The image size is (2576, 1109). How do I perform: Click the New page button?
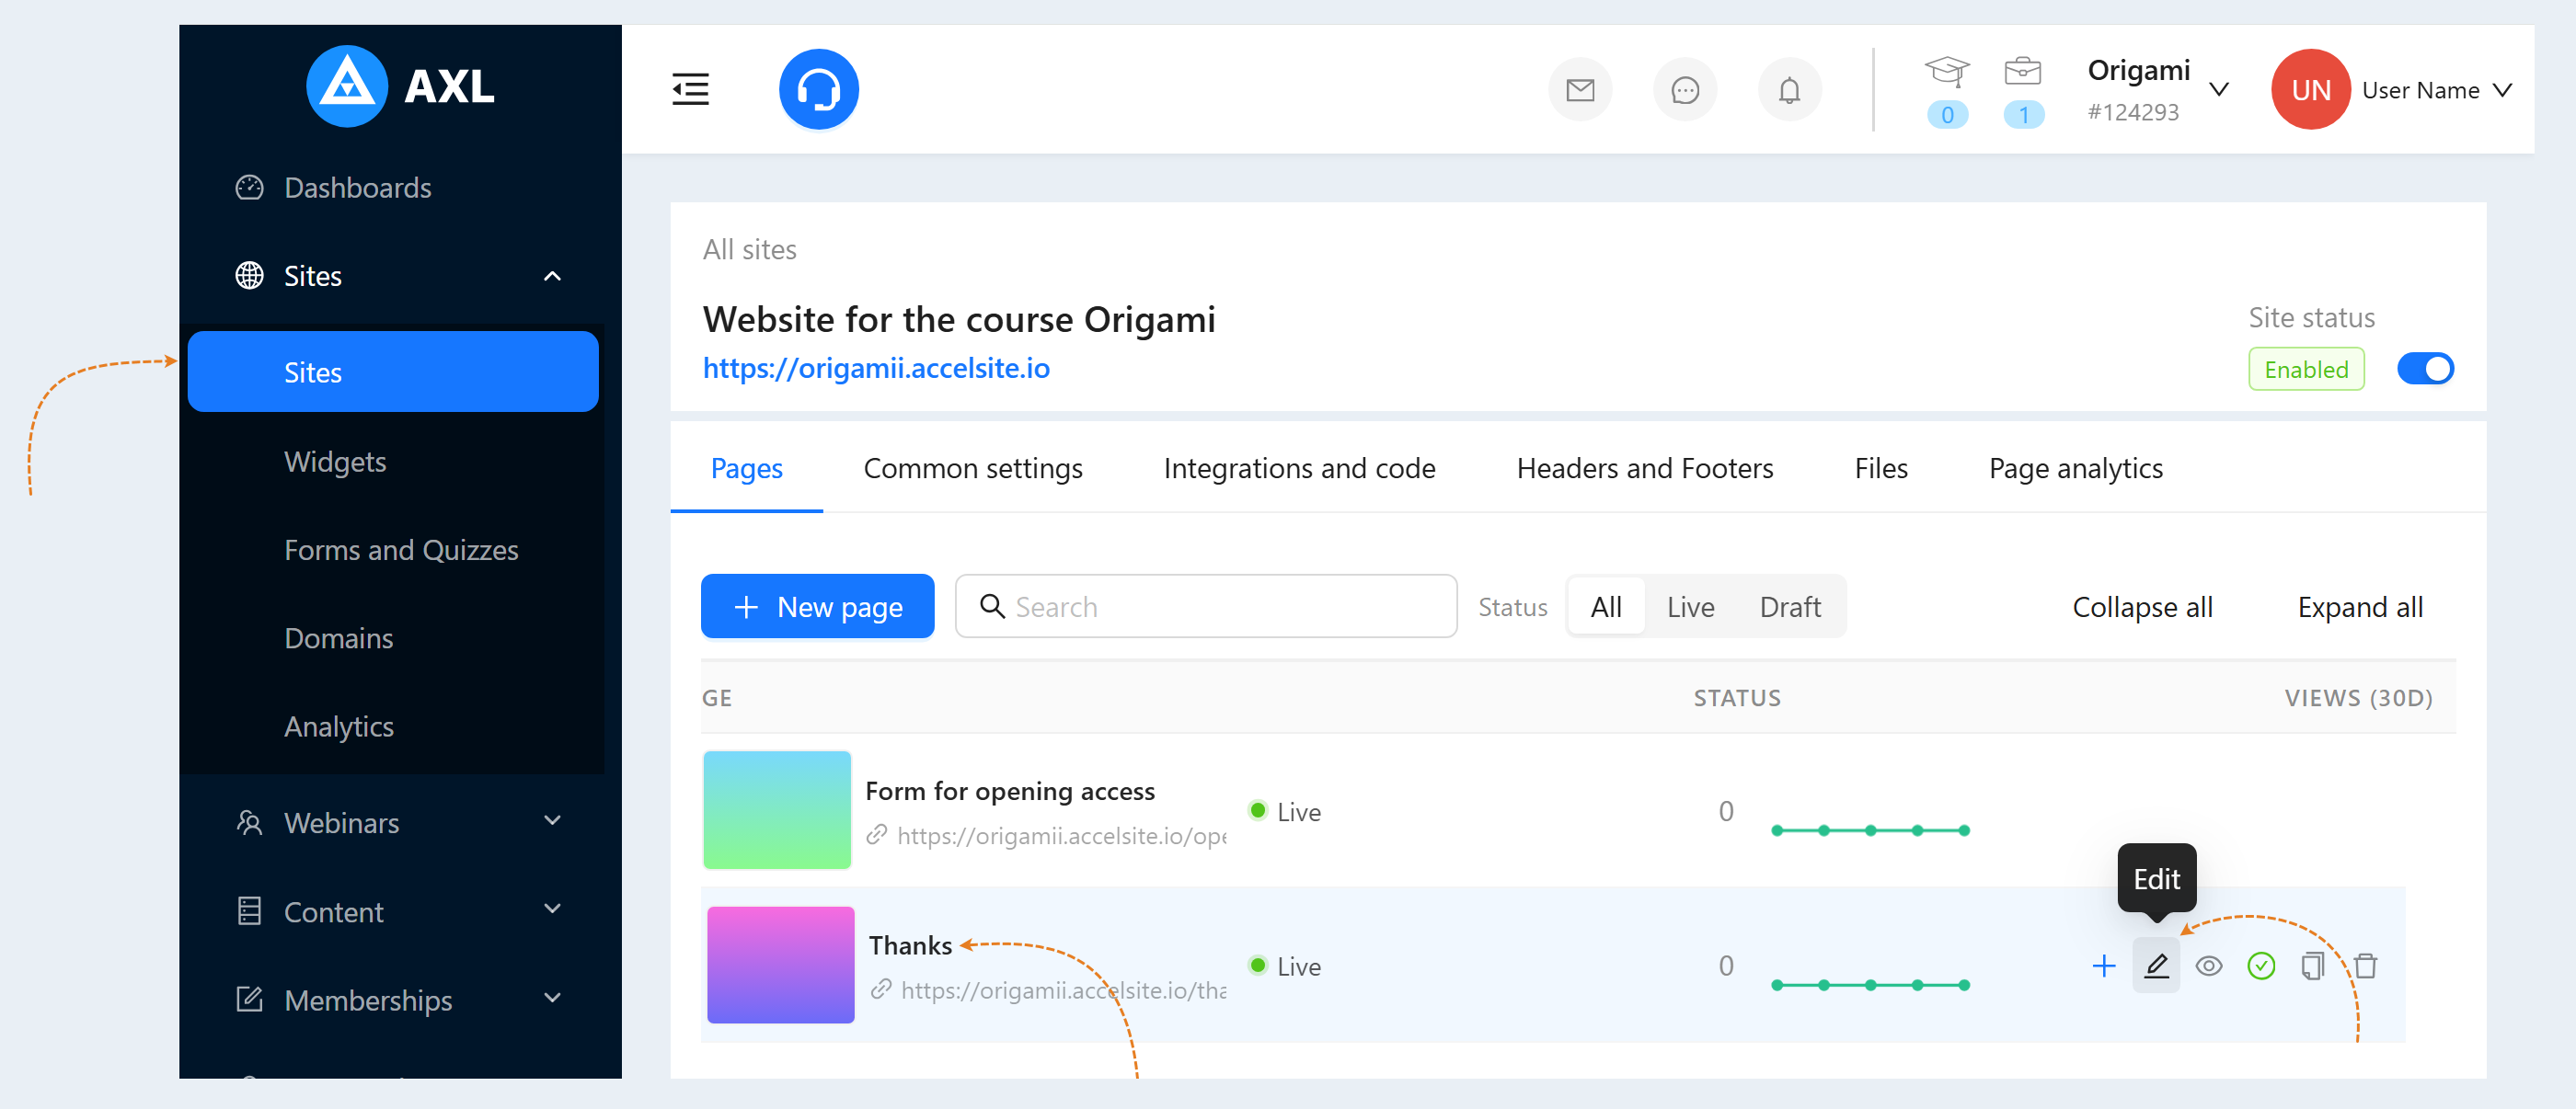[817, 605]
